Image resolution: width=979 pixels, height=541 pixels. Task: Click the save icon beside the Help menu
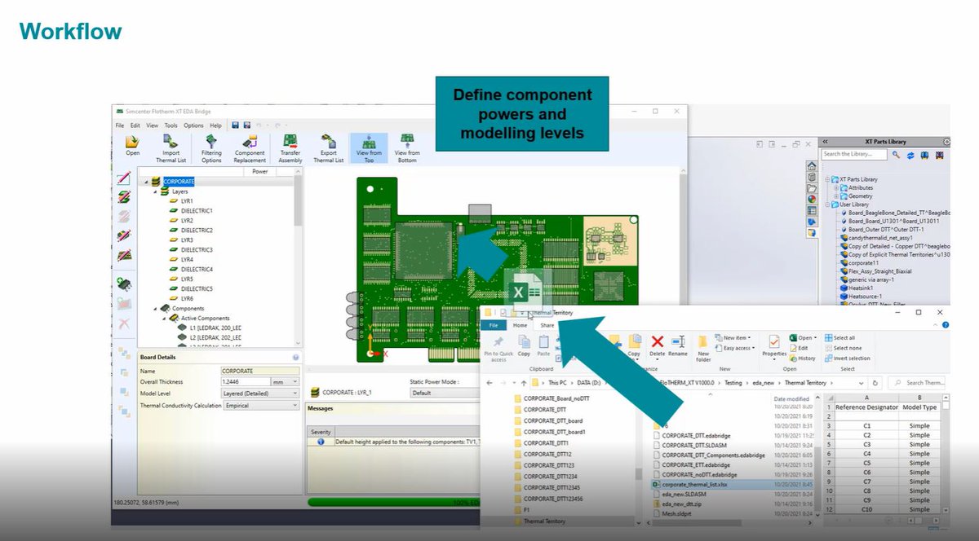click(235, 125)
